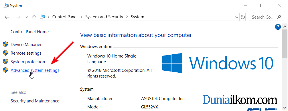Open the recent locations dropdown arrow
The height and width of the screenshot is (111, 288).
click(27, 17)
